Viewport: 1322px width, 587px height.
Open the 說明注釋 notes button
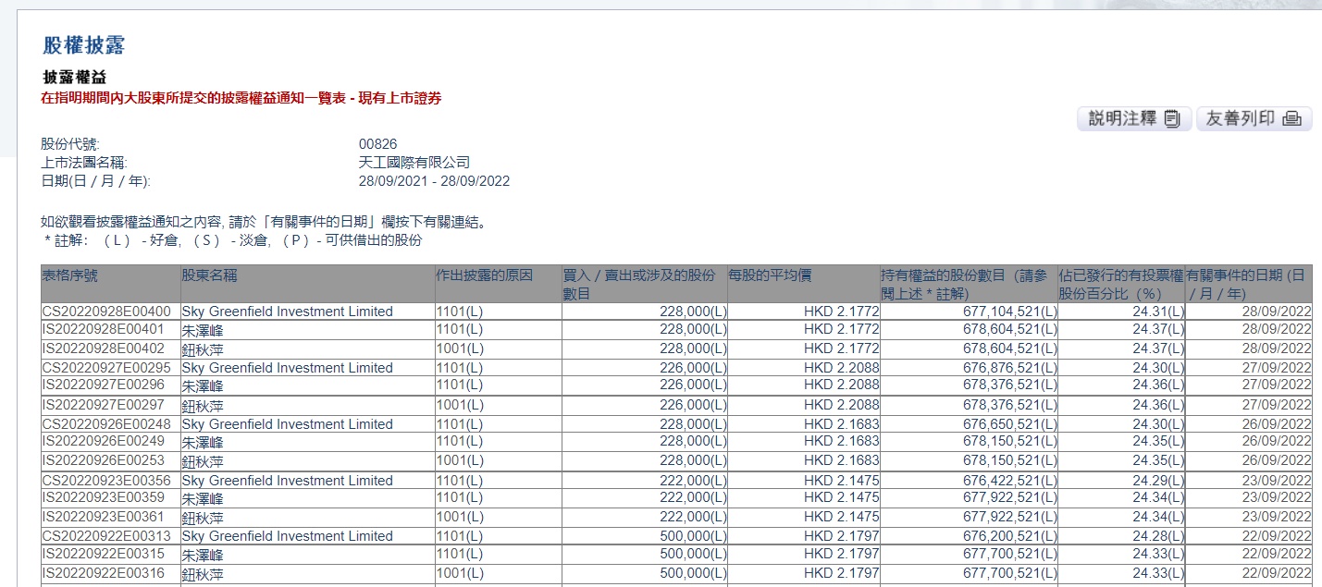[1134, 118]
